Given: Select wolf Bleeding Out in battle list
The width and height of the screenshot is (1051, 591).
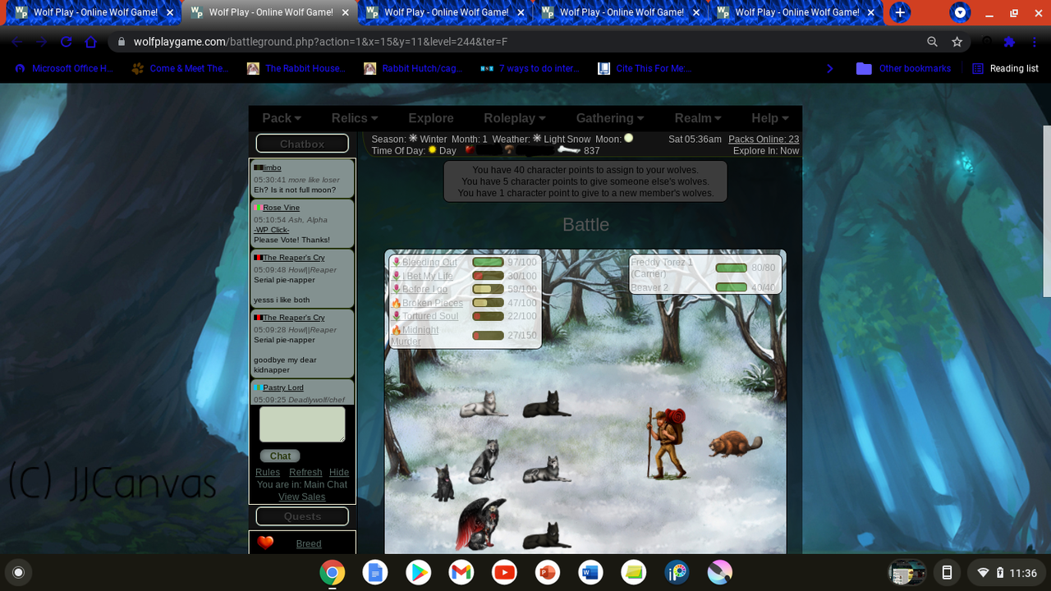Looking at the screenshot, I should (429, 263).
